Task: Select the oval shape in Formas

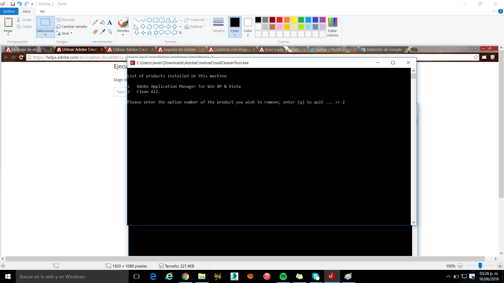Action: click(149, 20)
